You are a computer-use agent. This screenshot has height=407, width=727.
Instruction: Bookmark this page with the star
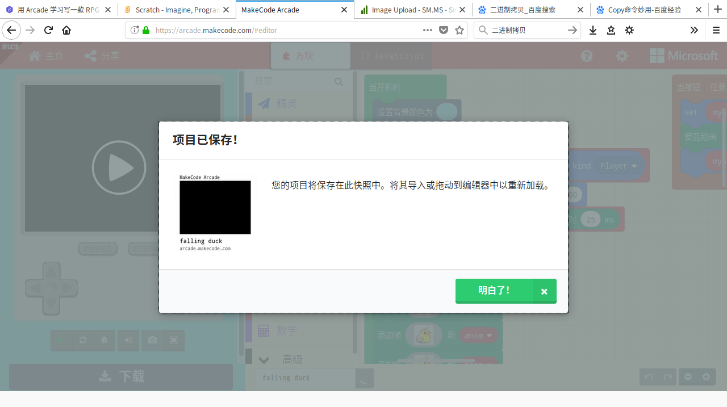[459, 30]
